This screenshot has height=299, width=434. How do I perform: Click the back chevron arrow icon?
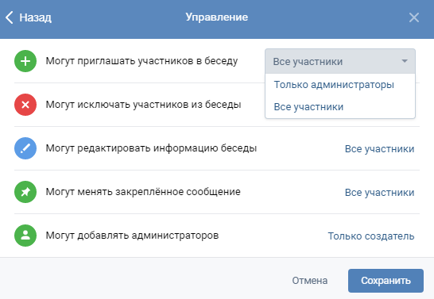[x=9, y=17]
